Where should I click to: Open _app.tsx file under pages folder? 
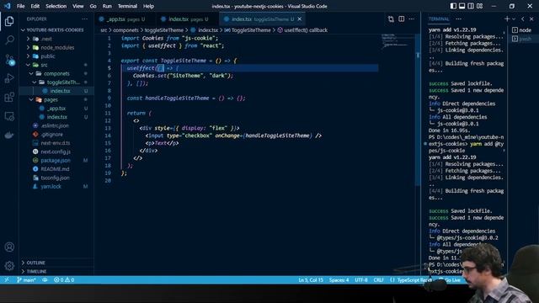(x=56, y=109)
